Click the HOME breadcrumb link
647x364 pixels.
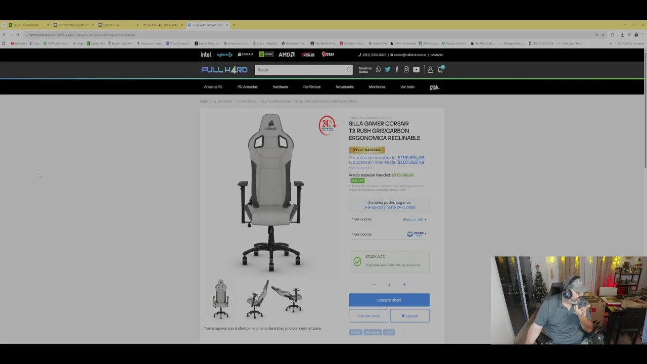204,102
